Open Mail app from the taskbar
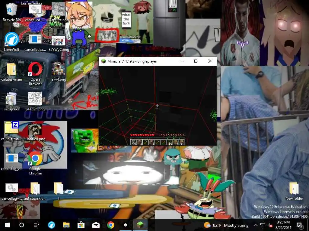The image size is (309, 231). click(96, 225)
